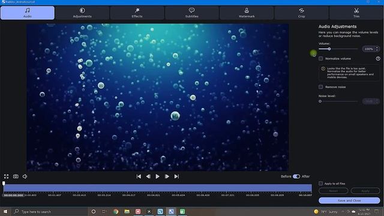The width and height of the screenshot is (384, 216).
Task: Jump to the start of the clip
Action: [x=139, y=176]
